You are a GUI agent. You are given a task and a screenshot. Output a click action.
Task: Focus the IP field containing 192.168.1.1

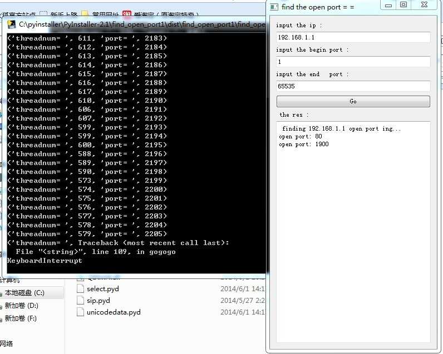pos(353,37)
